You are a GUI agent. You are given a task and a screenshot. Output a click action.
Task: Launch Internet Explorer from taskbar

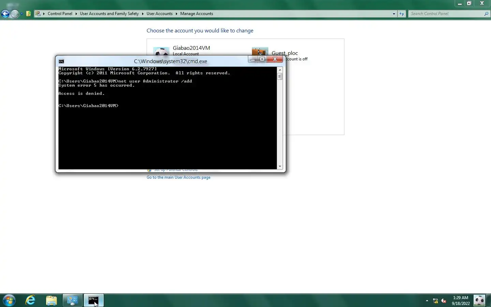point(31,301)
